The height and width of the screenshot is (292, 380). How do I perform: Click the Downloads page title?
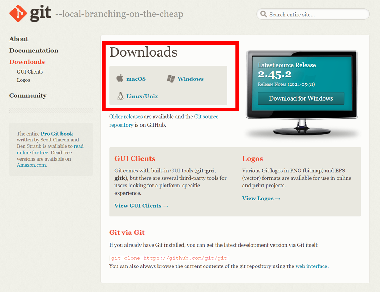tap(143, 52)
